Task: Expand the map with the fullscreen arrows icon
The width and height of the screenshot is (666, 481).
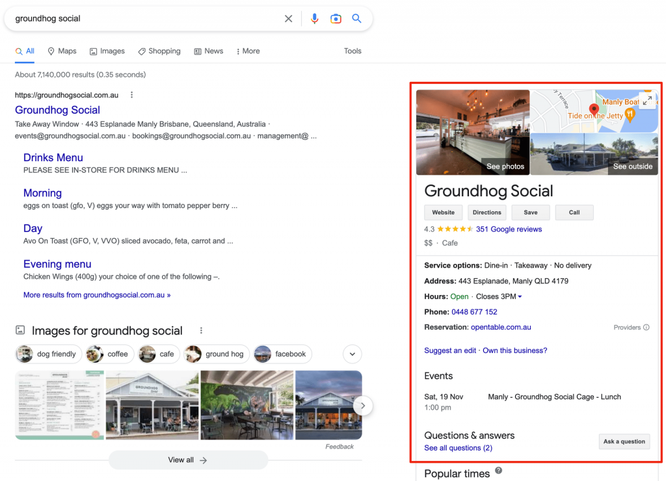Action: click(x=647, y=101)
